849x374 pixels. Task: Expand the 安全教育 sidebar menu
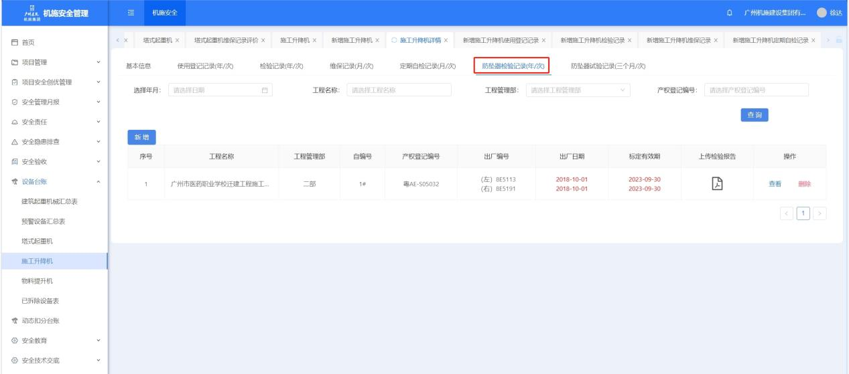tap(54, 341)
